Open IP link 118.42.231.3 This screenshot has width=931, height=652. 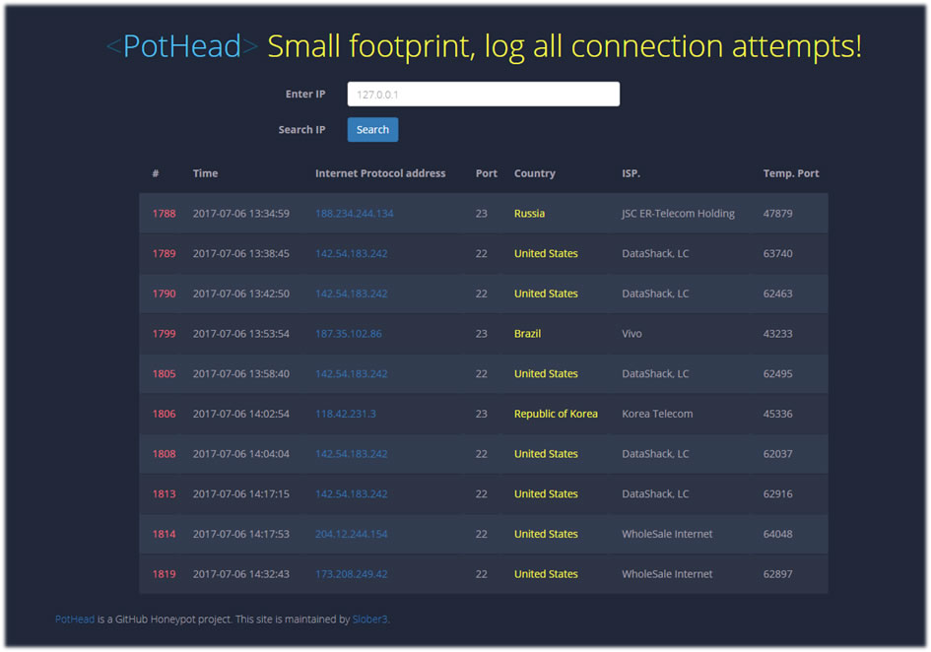345,414
